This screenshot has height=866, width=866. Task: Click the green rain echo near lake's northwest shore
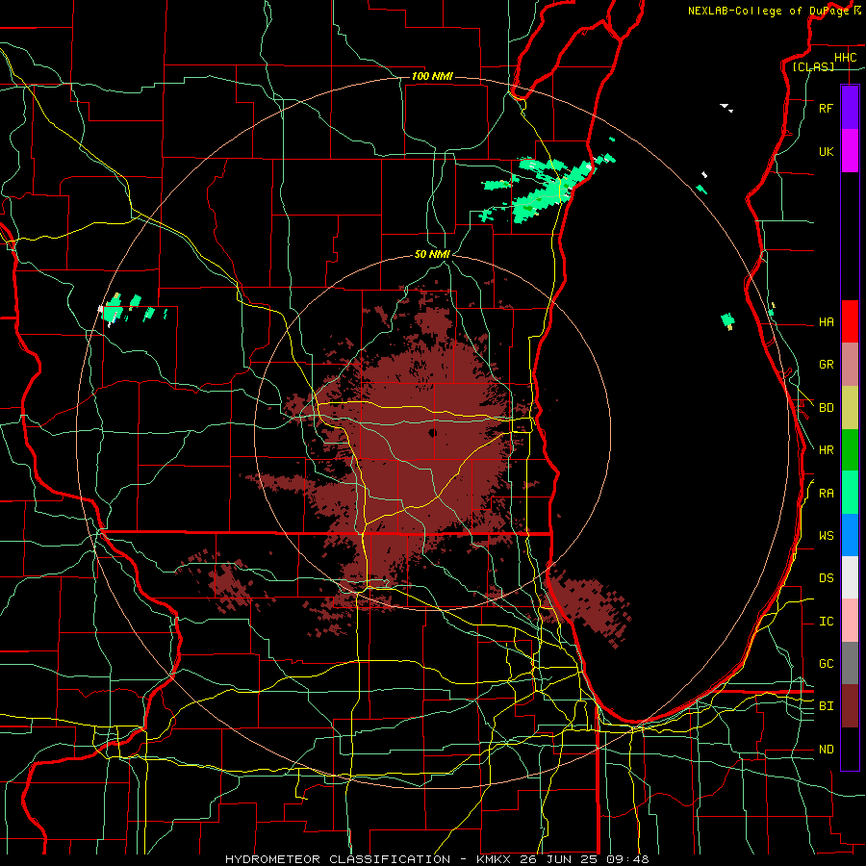click(x=547, y=189)
